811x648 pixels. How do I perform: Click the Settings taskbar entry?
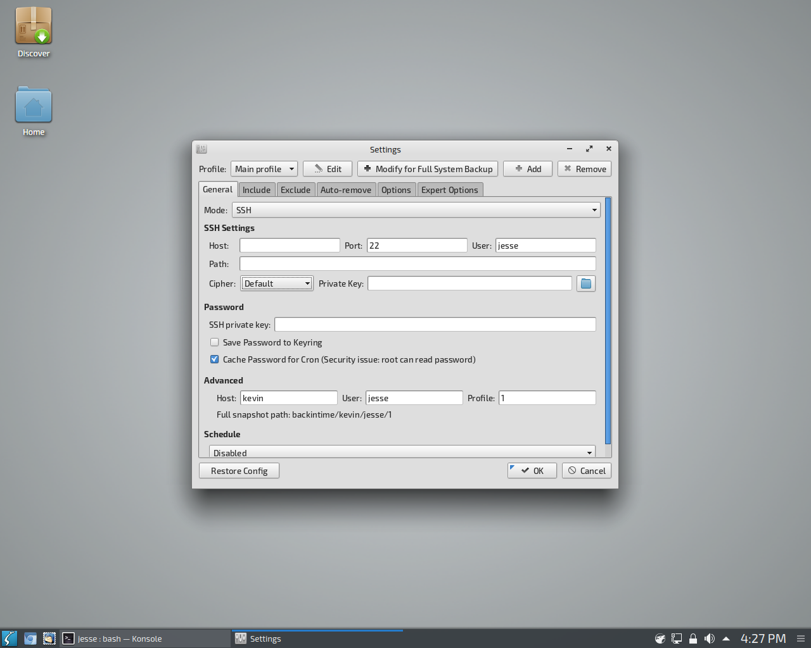pyautogui.click(x=317, y=639)
